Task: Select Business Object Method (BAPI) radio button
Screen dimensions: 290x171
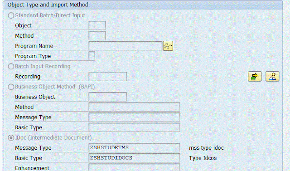Action: [11, 87]
